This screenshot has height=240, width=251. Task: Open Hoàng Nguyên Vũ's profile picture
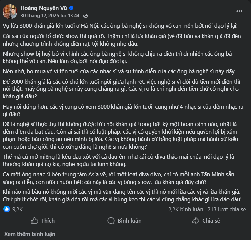pyautogui.click(x=10, y=12)
